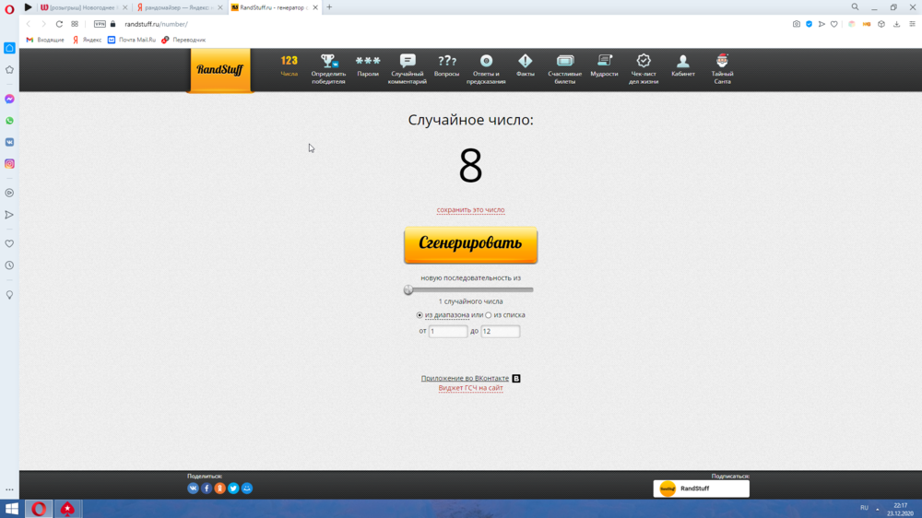Open Тайный Санта Santa icon

point(722,62)
